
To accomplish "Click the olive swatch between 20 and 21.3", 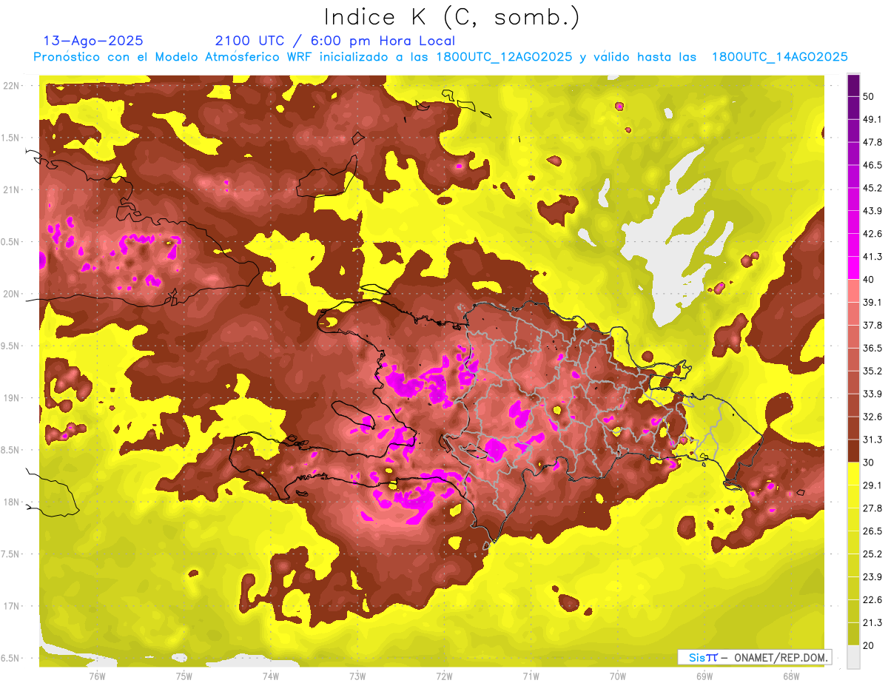I will click(x=853, y=634).
